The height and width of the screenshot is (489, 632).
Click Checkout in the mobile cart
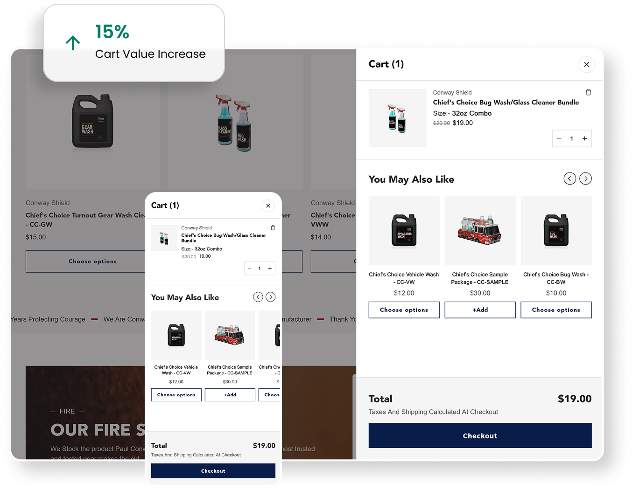pos(213,471)
